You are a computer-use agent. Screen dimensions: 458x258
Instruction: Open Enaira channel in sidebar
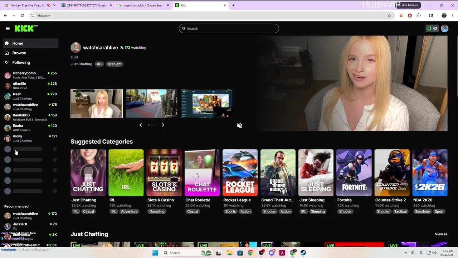[x=30, y=128]
